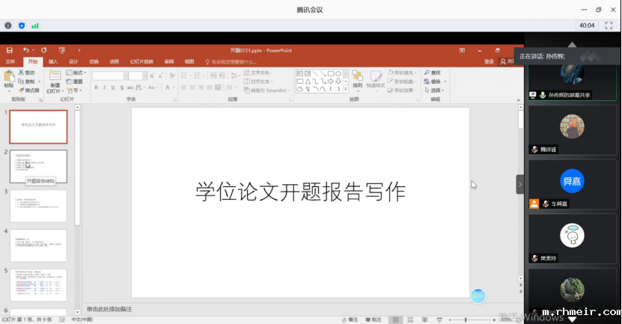
Task: Click the Paste icon in the clipboard group
Action: point(9,78)
